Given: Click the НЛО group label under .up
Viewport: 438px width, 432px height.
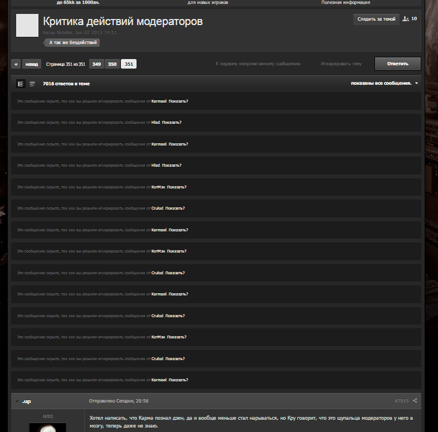Looking at the screenshot, I should [48, 416].
